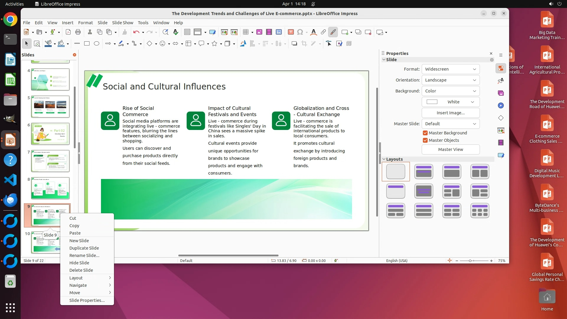Uncheck the Master Background checkbox
567x319 pixels.
point(425,133)
